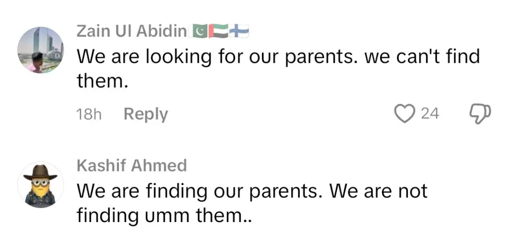
Task: Click the phrase 'We are not' in Kashif's comment
Action: (x=379, y=191)
